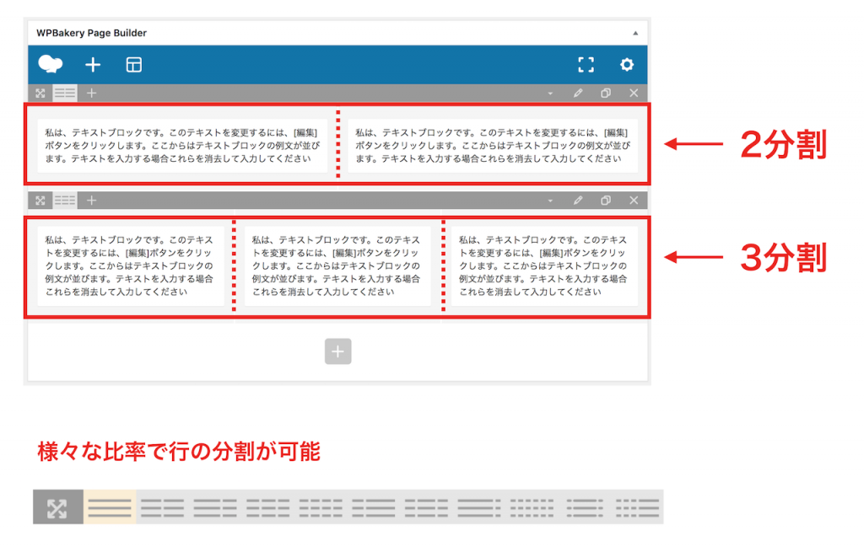This screenshot has height=552, width=864.
Task: Toggle collapse arrow on the two-column row
Action: [x=550, y=94]
